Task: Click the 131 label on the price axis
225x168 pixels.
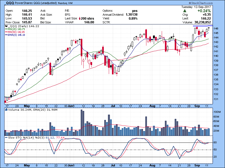Action: tap(216, 99)
